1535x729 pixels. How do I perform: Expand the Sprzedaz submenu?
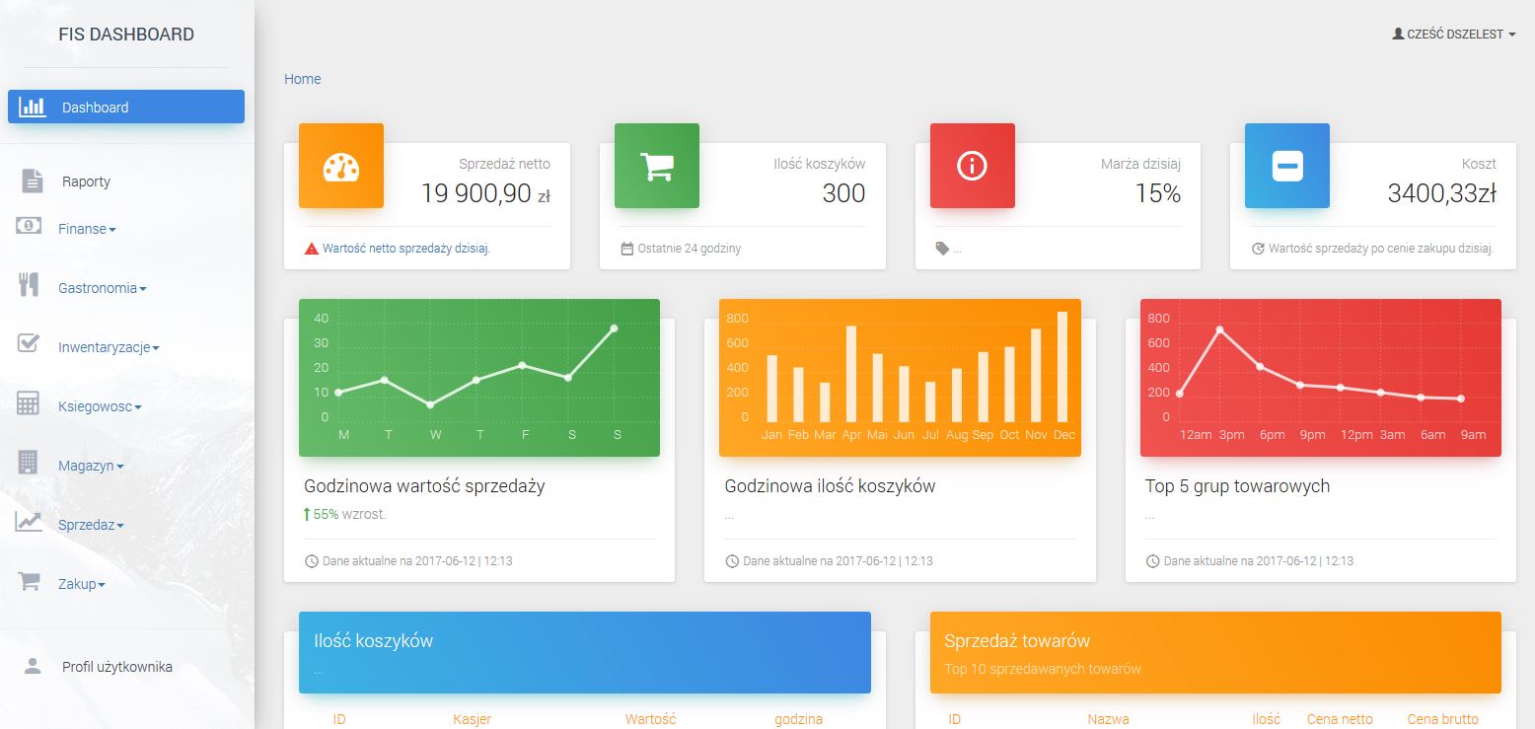[91, 525]
